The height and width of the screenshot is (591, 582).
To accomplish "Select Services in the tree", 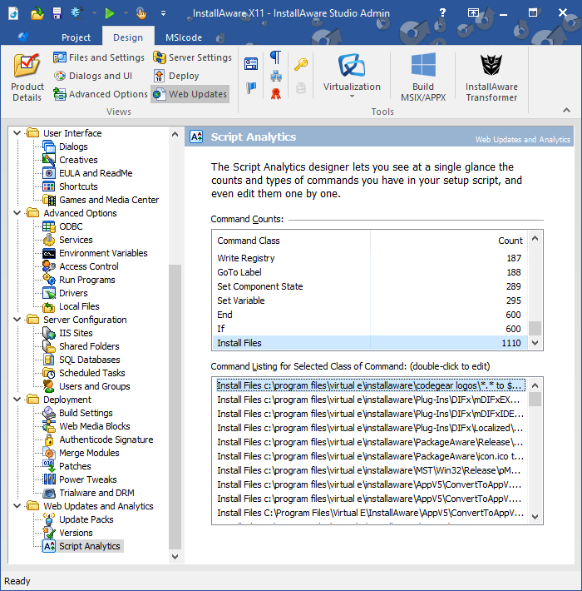I will 76,240.
